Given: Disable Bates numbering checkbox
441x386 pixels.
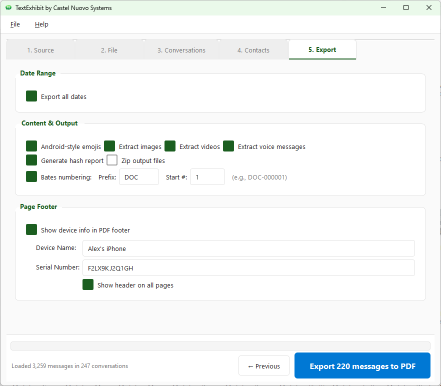Looking at the screenshot, I should [31, 176].
